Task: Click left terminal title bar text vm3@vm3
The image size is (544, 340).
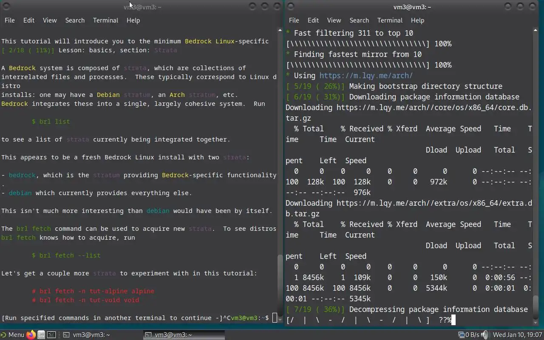Action: click(142, 7)
